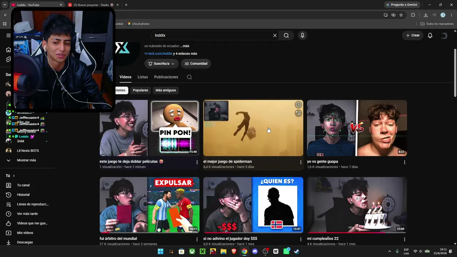The width and height of the screenshot is (457, 257).
Task: Select the Populares filter chip
Action: (140, 90)
